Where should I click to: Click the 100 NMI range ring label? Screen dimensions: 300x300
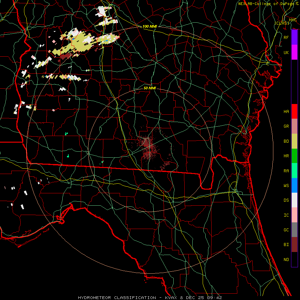tap(150, 26)
